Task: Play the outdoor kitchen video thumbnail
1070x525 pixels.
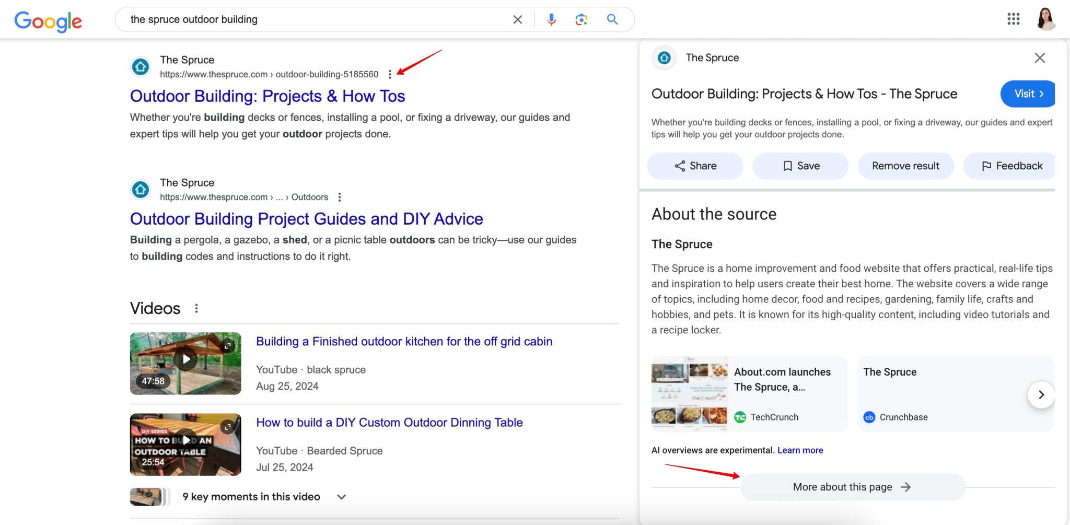Action: [185, 359]
